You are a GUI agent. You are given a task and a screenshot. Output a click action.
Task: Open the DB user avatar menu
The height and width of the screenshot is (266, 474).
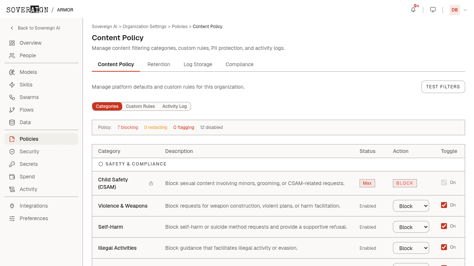pyautogui.click(x=455, y=10)
